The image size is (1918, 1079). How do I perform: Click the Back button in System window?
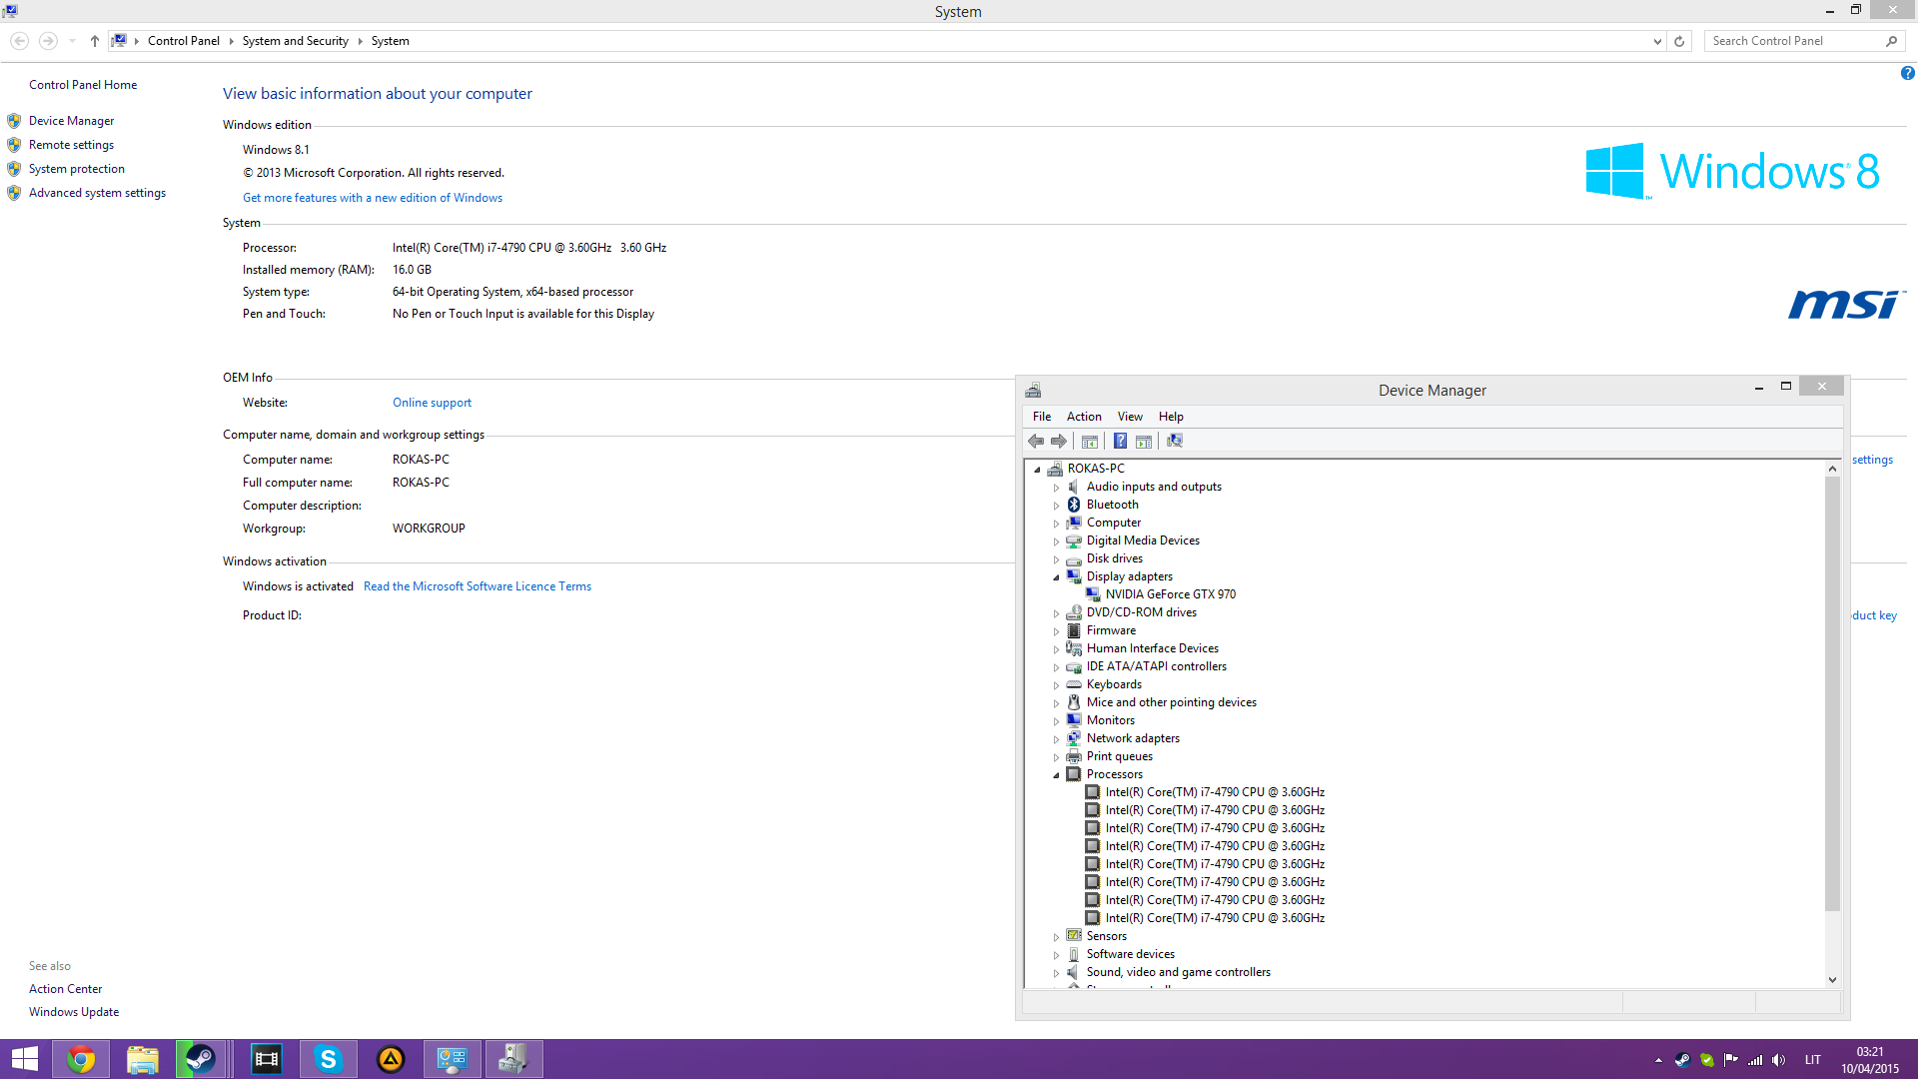click(x=19, y=41)
